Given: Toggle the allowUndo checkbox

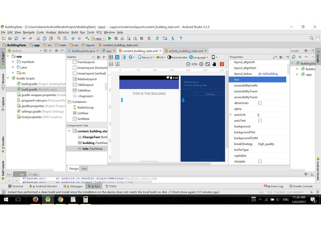Looking at the screenshot, I should tap(260, 103).
